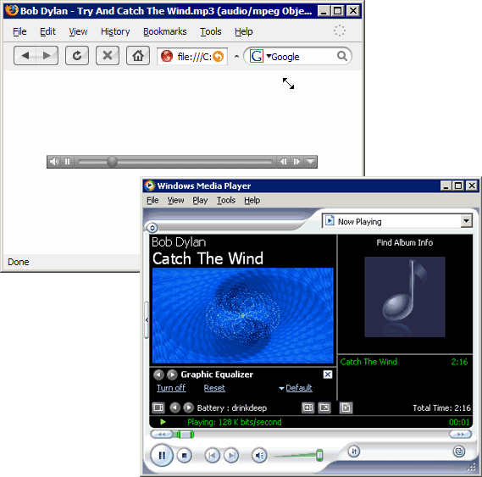The width and height of the screenshot is (482, 477).
Task: Click Total Time: 2:16 text
Action: click(441, 408)
